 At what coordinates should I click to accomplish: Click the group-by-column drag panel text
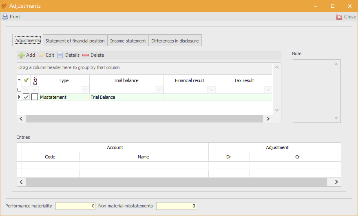[x=69, y=67]
